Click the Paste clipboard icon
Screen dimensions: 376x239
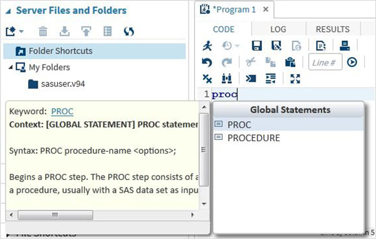(x=290, y=62)
